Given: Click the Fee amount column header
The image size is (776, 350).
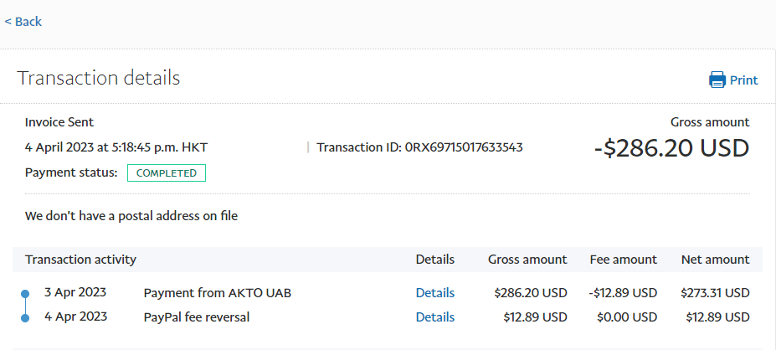Looking at the screenshot, I should pyautogui.click(x=623, y=260).
